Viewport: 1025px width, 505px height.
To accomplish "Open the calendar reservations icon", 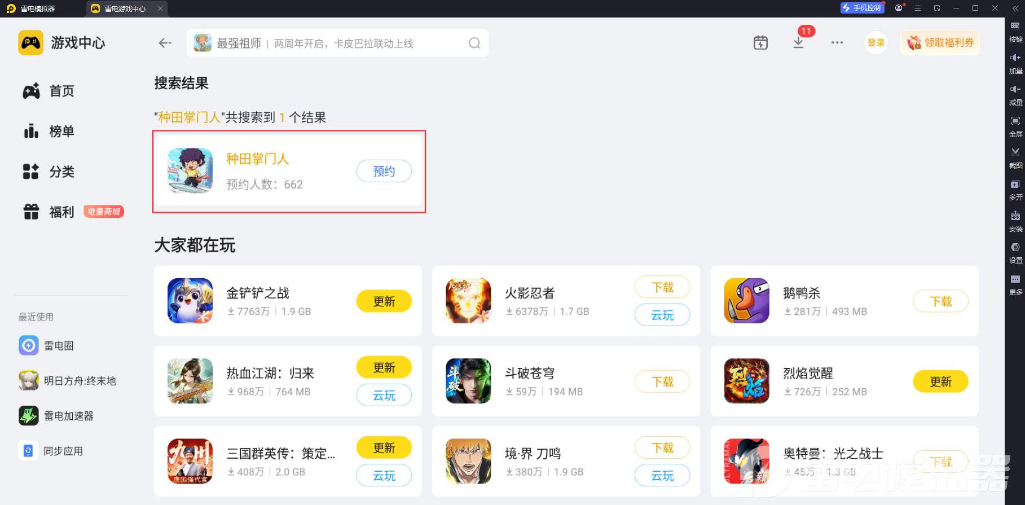I will (760, 42).
